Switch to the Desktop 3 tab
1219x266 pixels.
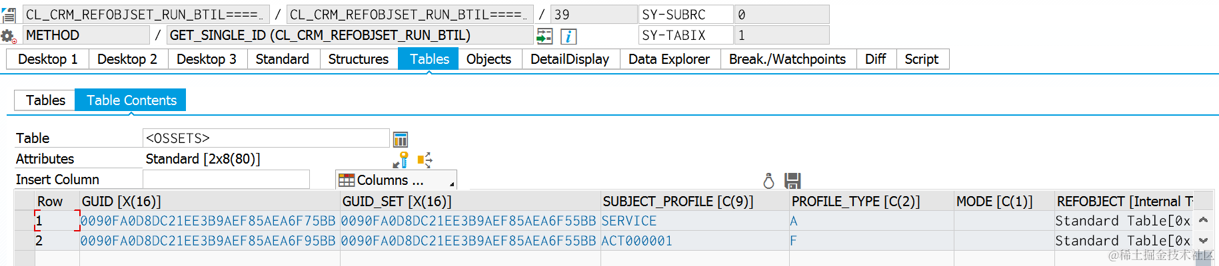pos(207,59)
